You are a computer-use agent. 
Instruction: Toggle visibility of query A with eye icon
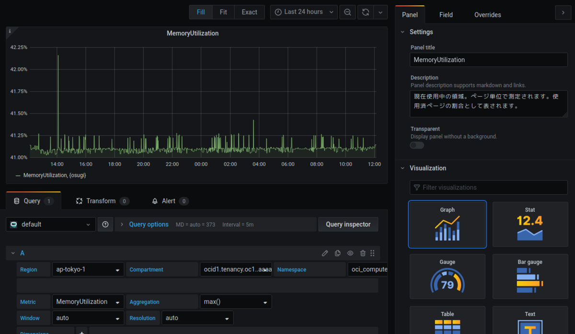click(350, 253)
